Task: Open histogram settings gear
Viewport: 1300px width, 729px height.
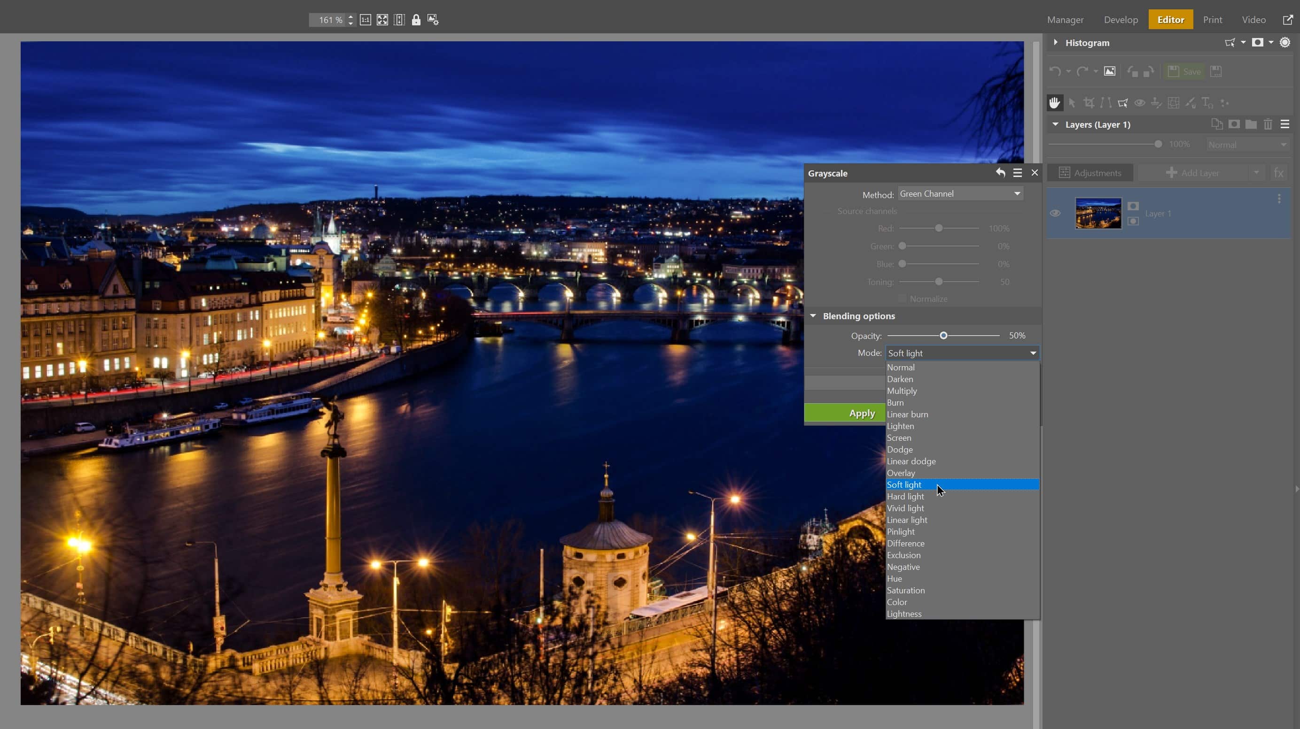Action: point(1285,42)
